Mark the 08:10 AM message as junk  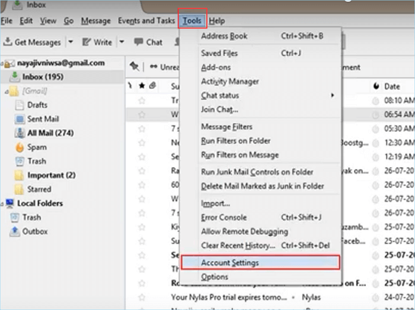click(x=375, y=101)
